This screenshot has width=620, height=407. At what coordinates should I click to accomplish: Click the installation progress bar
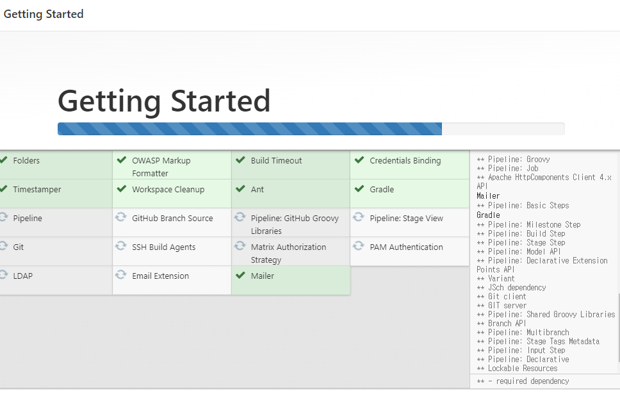311,129
